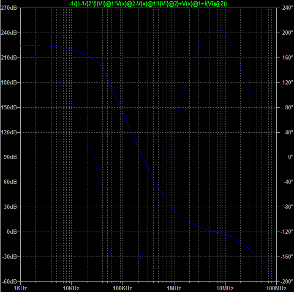
Task: Click the 270dB left axis label
Action: tap(9, 8)
